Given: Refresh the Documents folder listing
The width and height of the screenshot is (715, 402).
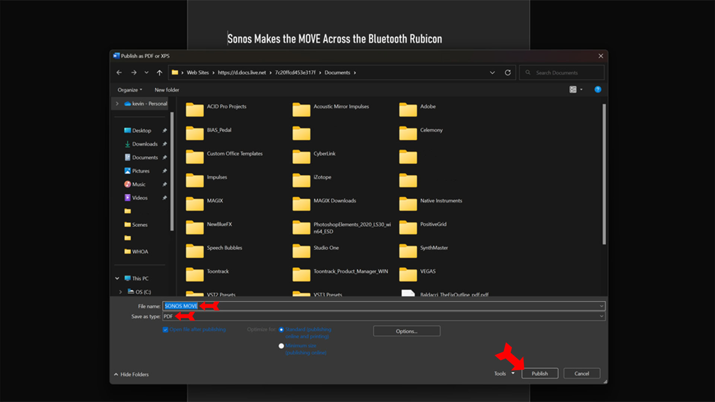Looking at the screenshot, I should 508,73.
